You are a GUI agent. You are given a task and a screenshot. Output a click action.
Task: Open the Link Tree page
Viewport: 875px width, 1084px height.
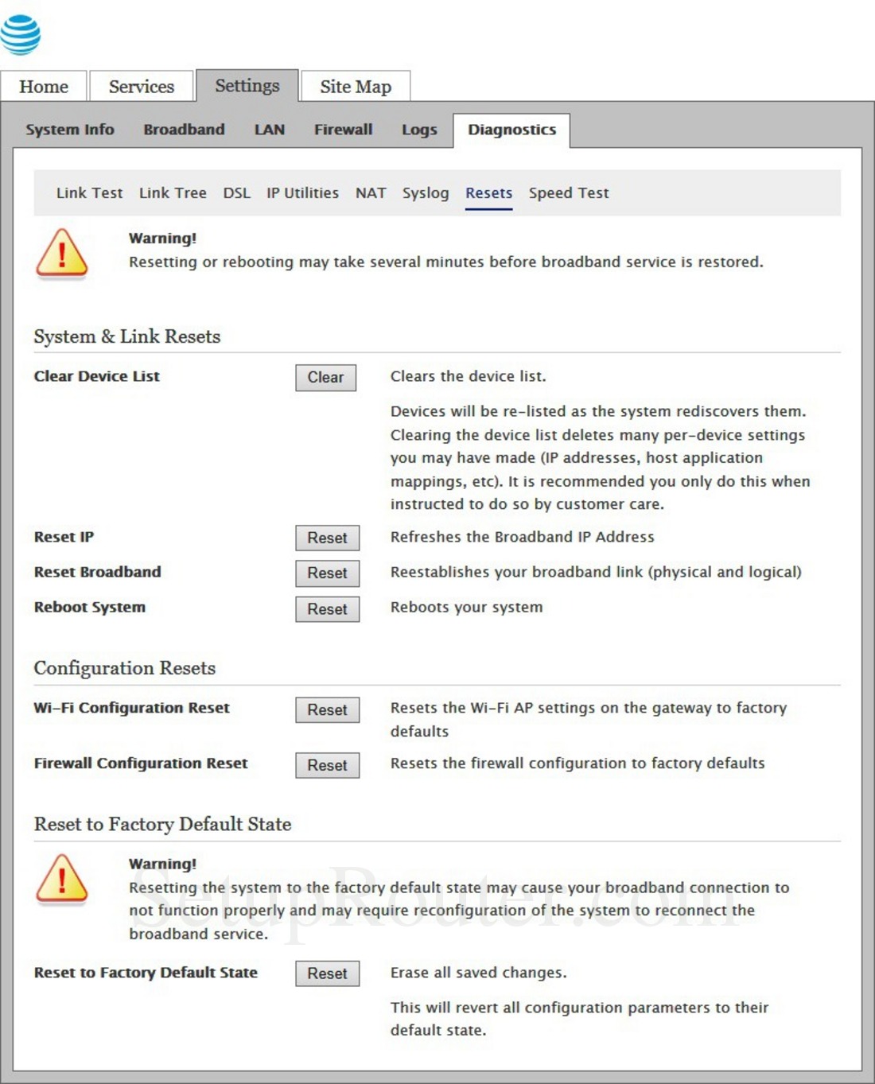coord(172,192)
